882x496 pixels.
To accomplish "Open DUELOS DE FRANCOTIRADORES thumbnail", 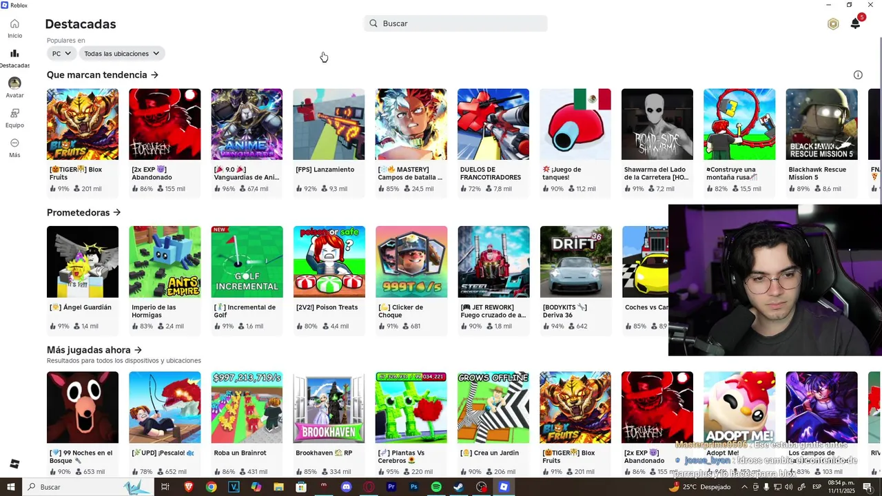I will [493, 124].
